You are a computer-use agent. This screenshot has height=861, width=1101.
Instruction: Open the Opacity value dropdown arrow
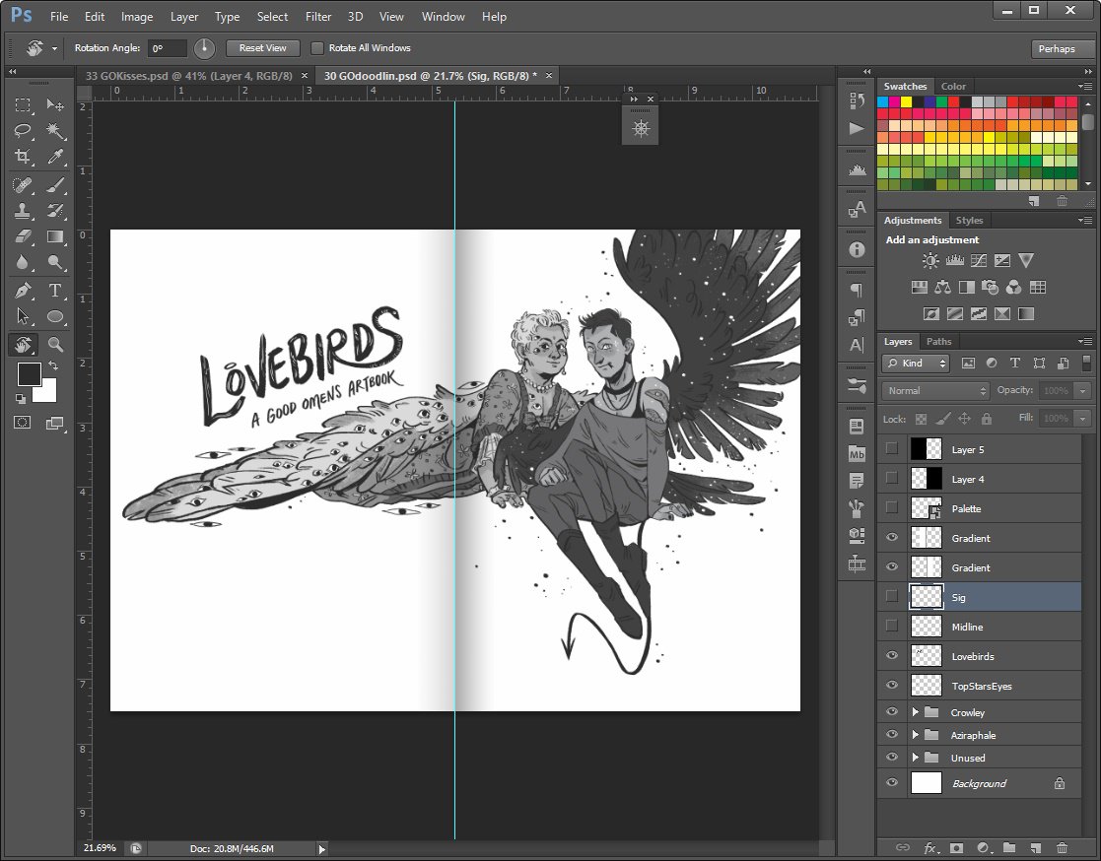pyautogui.click(x=1082, y=391)
